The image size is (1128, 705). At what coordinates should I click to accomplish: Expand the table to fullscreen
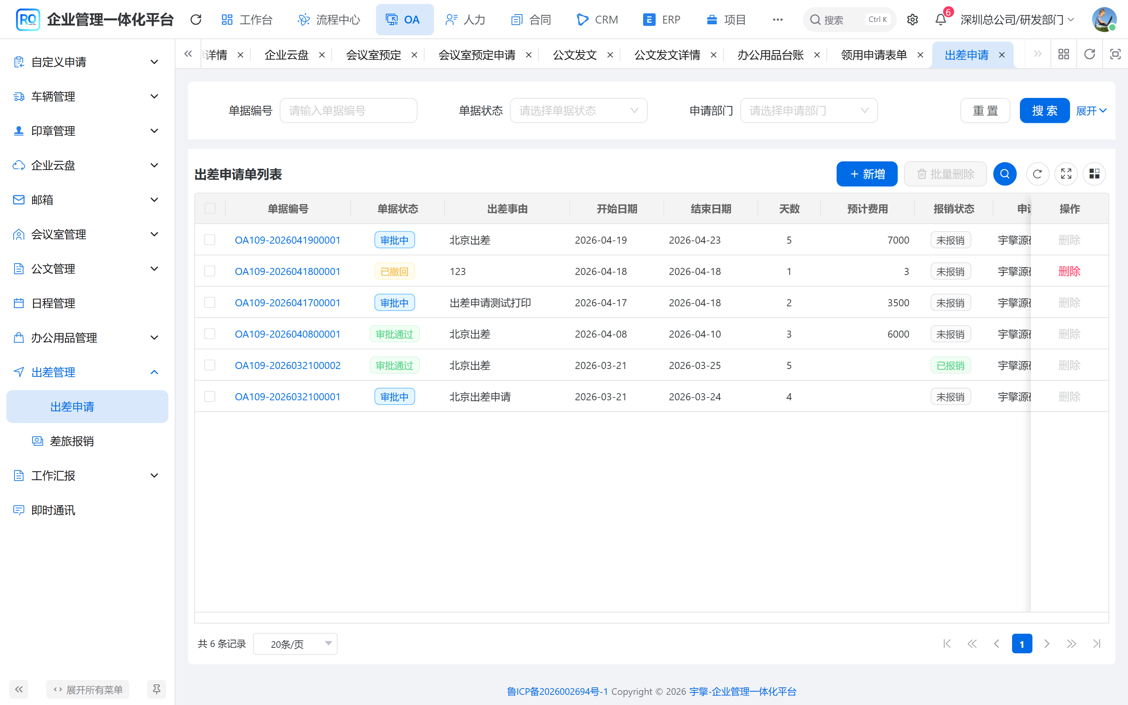click(x=1066, y=174)
